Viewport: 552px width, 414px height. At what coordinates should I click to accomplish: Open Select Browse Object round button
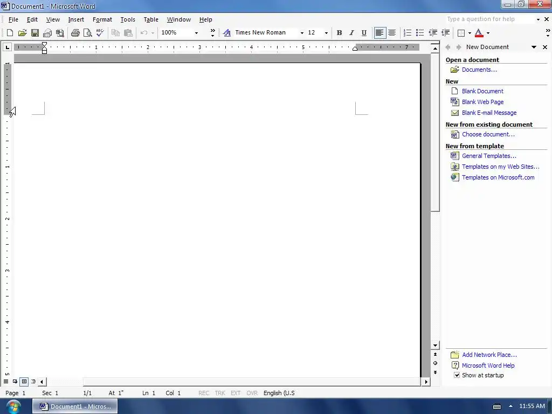[x=435, y=363]
